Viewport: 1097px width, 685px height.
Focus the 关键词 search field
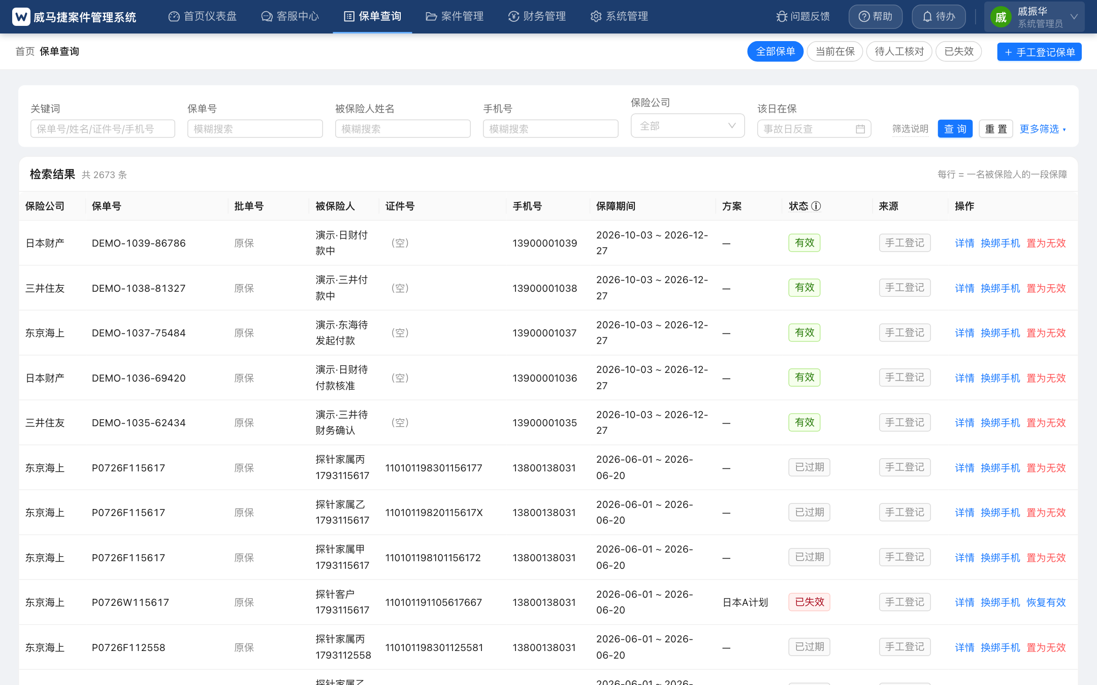[x=103, y=129]
